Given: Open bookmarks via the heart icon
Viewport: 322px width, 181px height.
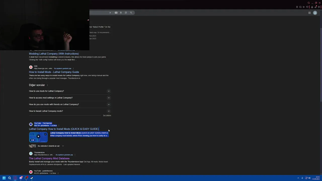Looking at the screenshot, I should [307, 7].
